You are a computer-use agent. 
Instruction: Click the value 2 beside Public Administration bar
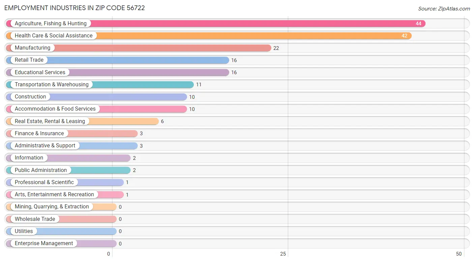[x=134, y=170]
